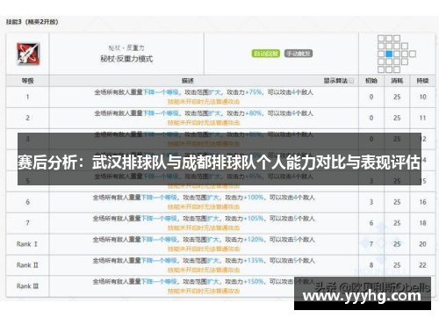This screenshot has width=439, height=318.
Task: Click duration value 18 in level 7 row
Action: pos(422,223)
